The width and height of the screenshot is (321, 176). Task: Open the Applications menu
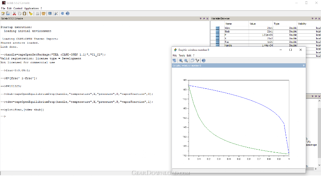tap(31, 8)
